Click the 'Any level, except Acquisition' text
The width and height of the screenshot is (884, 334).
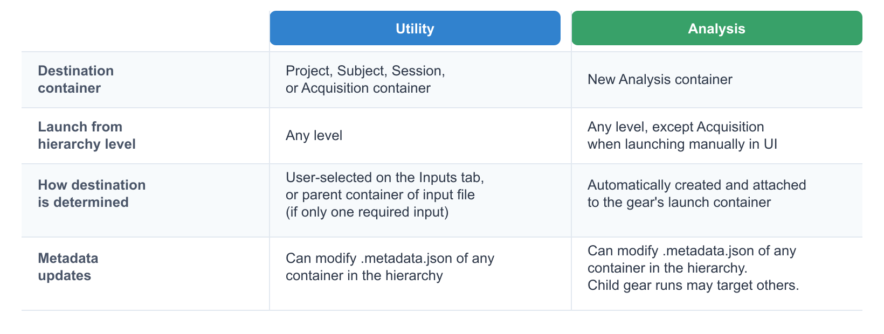tap(675, 127)
